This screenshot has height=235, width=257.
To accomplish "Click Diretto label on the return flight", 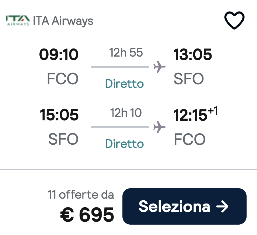I will tap(124, 143).
